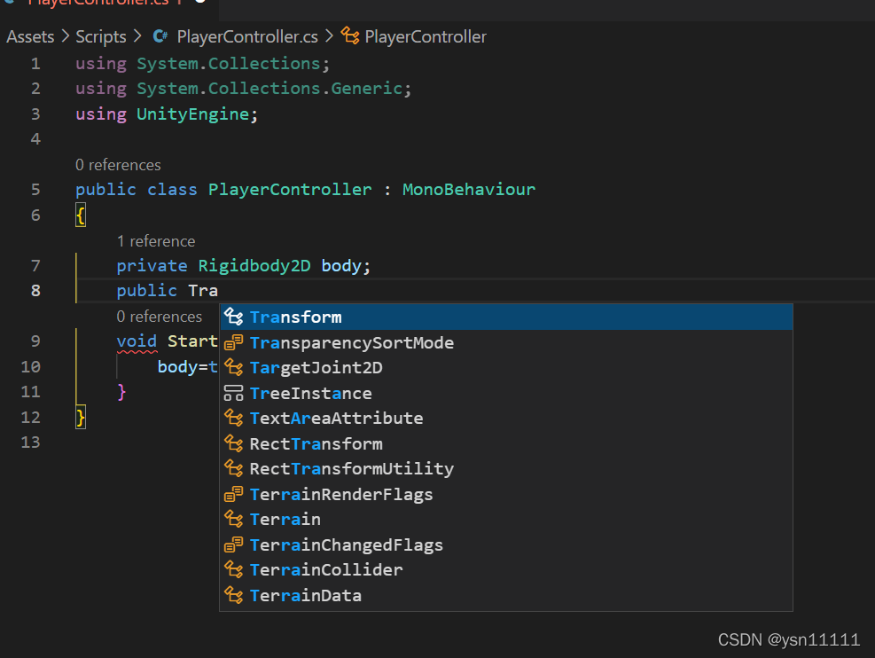The width and height of the screenshot is (875, 658).
Task: Choose TerrainRenderFlags suggestion
Action: (507, 495)
